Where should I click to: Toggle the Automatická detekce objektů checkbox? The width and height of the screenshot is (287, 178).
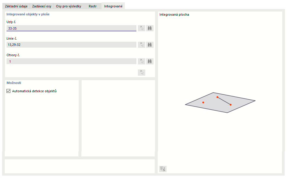pos(8,91)
